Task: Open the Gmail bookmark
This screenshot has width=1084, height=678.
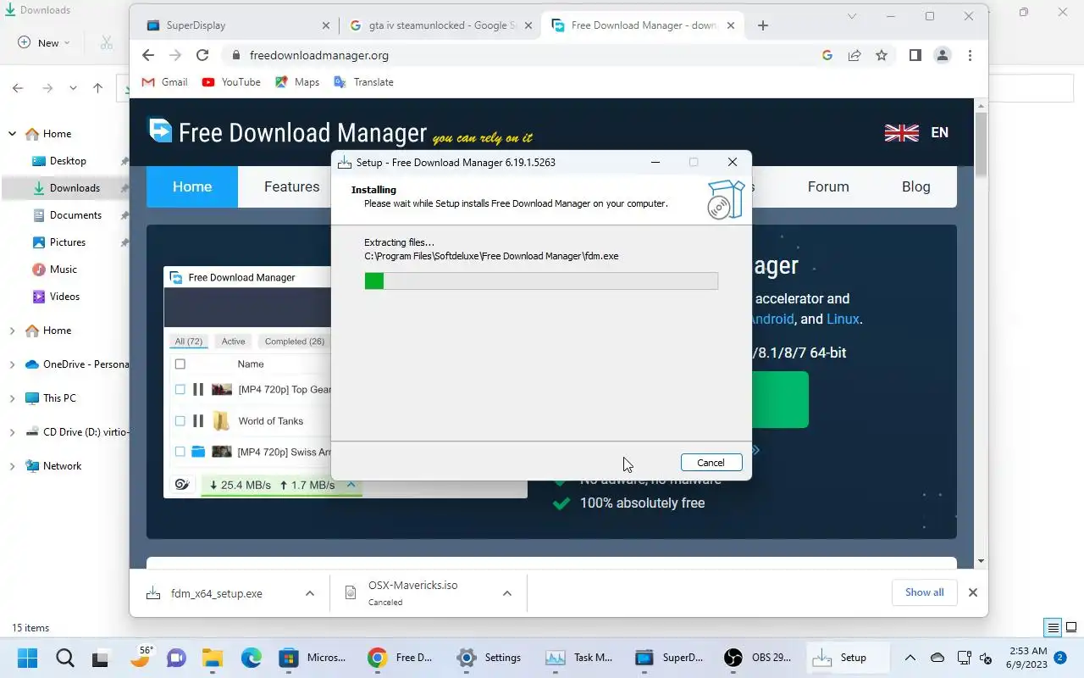Action: (x=164, y=82)
